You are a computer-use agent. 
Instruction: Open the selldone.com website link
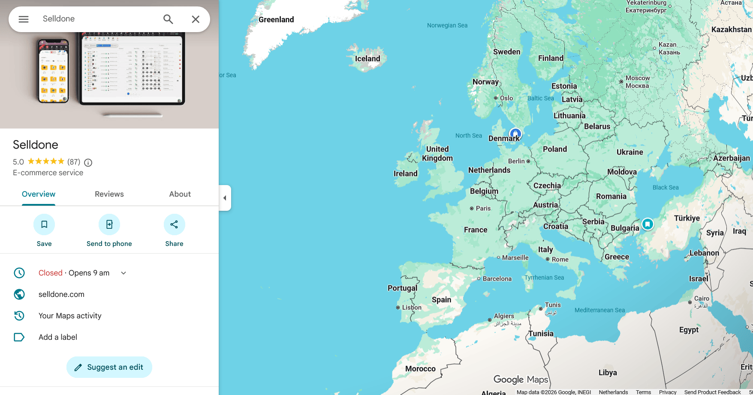point(61,294)
